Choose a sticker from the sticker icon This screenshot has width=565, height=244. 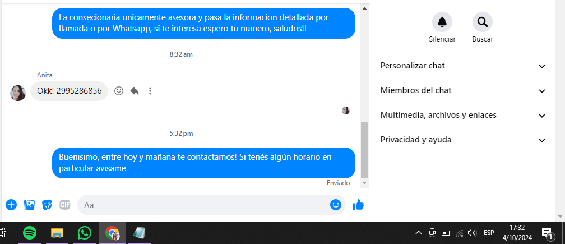(x=47, y=205)
